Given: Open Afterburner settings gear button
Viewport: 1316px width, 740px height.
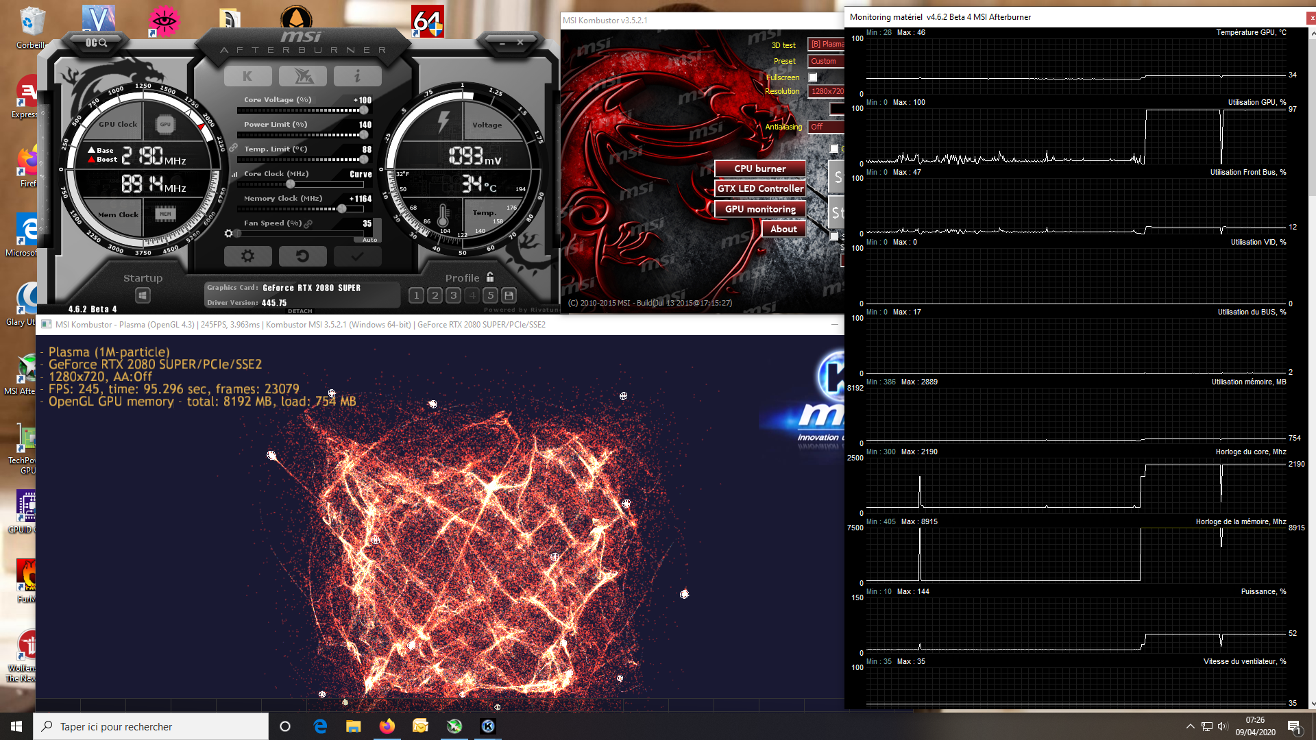Looking at the screenshot, I should (247, 256).
